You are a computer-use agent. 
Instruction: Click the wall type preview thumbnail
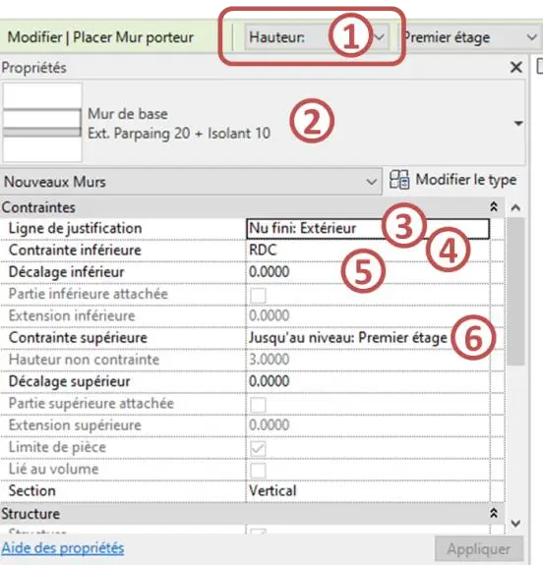(42, 123)
